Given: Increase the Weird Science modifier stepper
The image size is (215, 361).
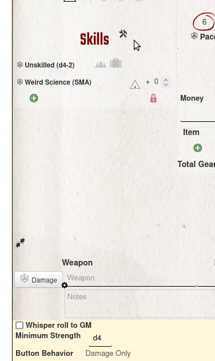Looking at the screenshot, I should (x=166, y=80).
